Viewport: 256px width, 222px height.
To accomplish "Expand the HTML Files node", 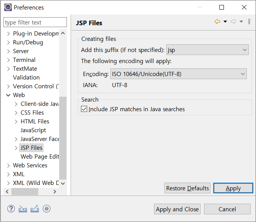I will 16,122.
